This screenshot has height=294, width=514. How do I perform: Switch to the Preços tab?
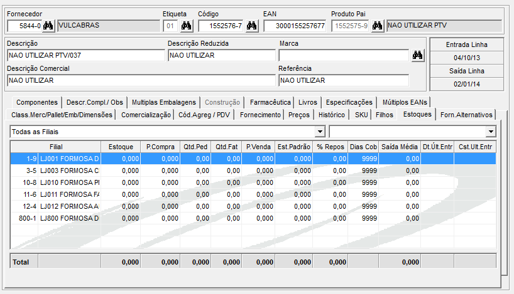(x=298, y=115)
